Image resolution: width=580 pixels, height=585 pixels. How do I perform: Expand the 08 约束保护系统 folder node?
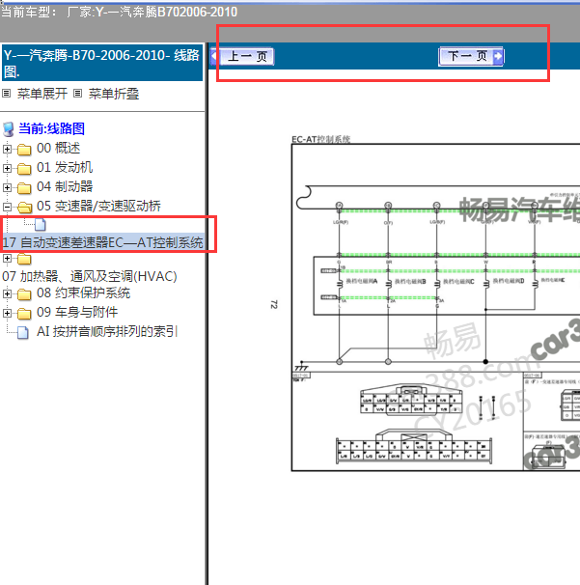(x=7, y=294)
